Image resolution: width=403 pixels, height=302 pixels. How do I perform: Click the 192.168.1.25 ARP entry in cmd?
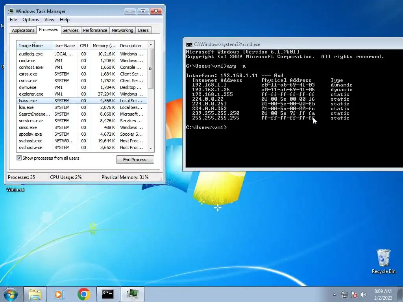click(x=272, y=90)
